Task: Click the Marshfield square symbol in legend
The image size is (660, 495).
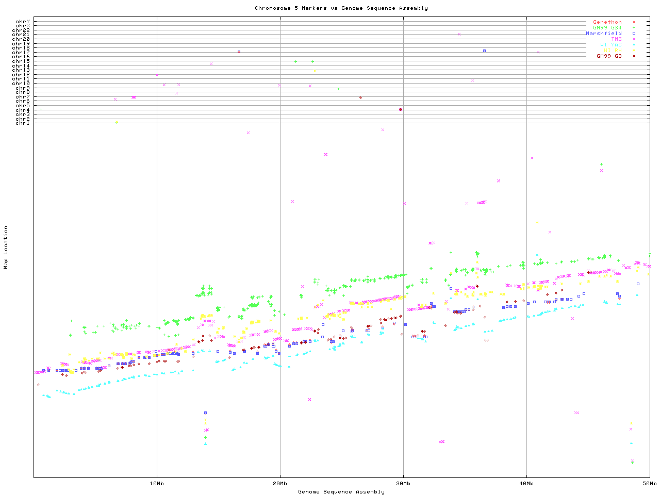Action: click(634, 34)
